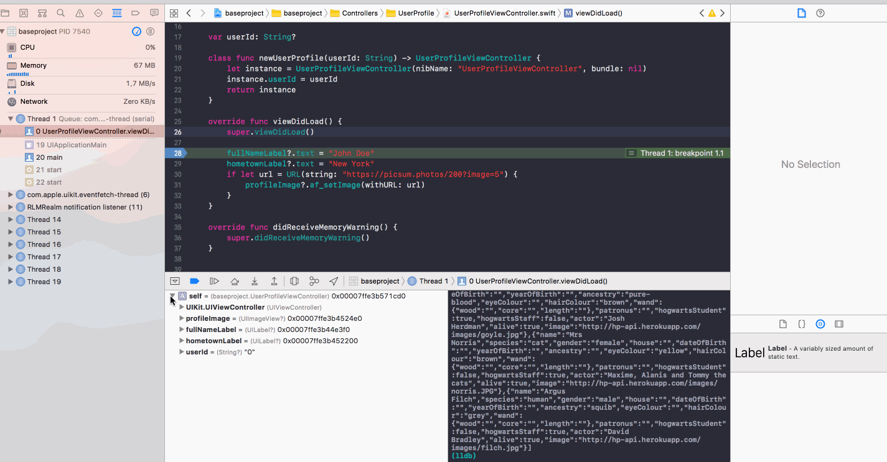Expand Thread 17
Viewport: 887px width, 462px height.
(11, 257)
